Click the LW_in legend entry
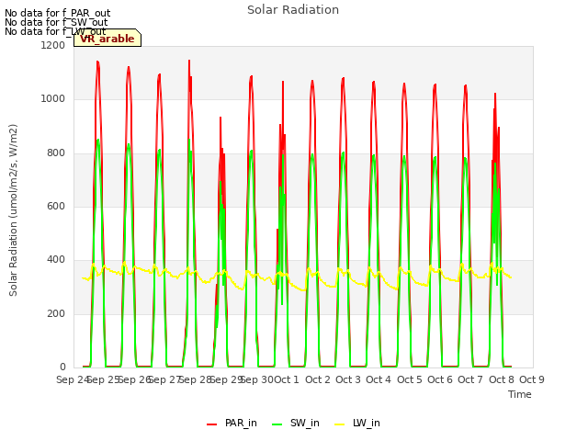588x441 pixels. [x=357, y=423]
